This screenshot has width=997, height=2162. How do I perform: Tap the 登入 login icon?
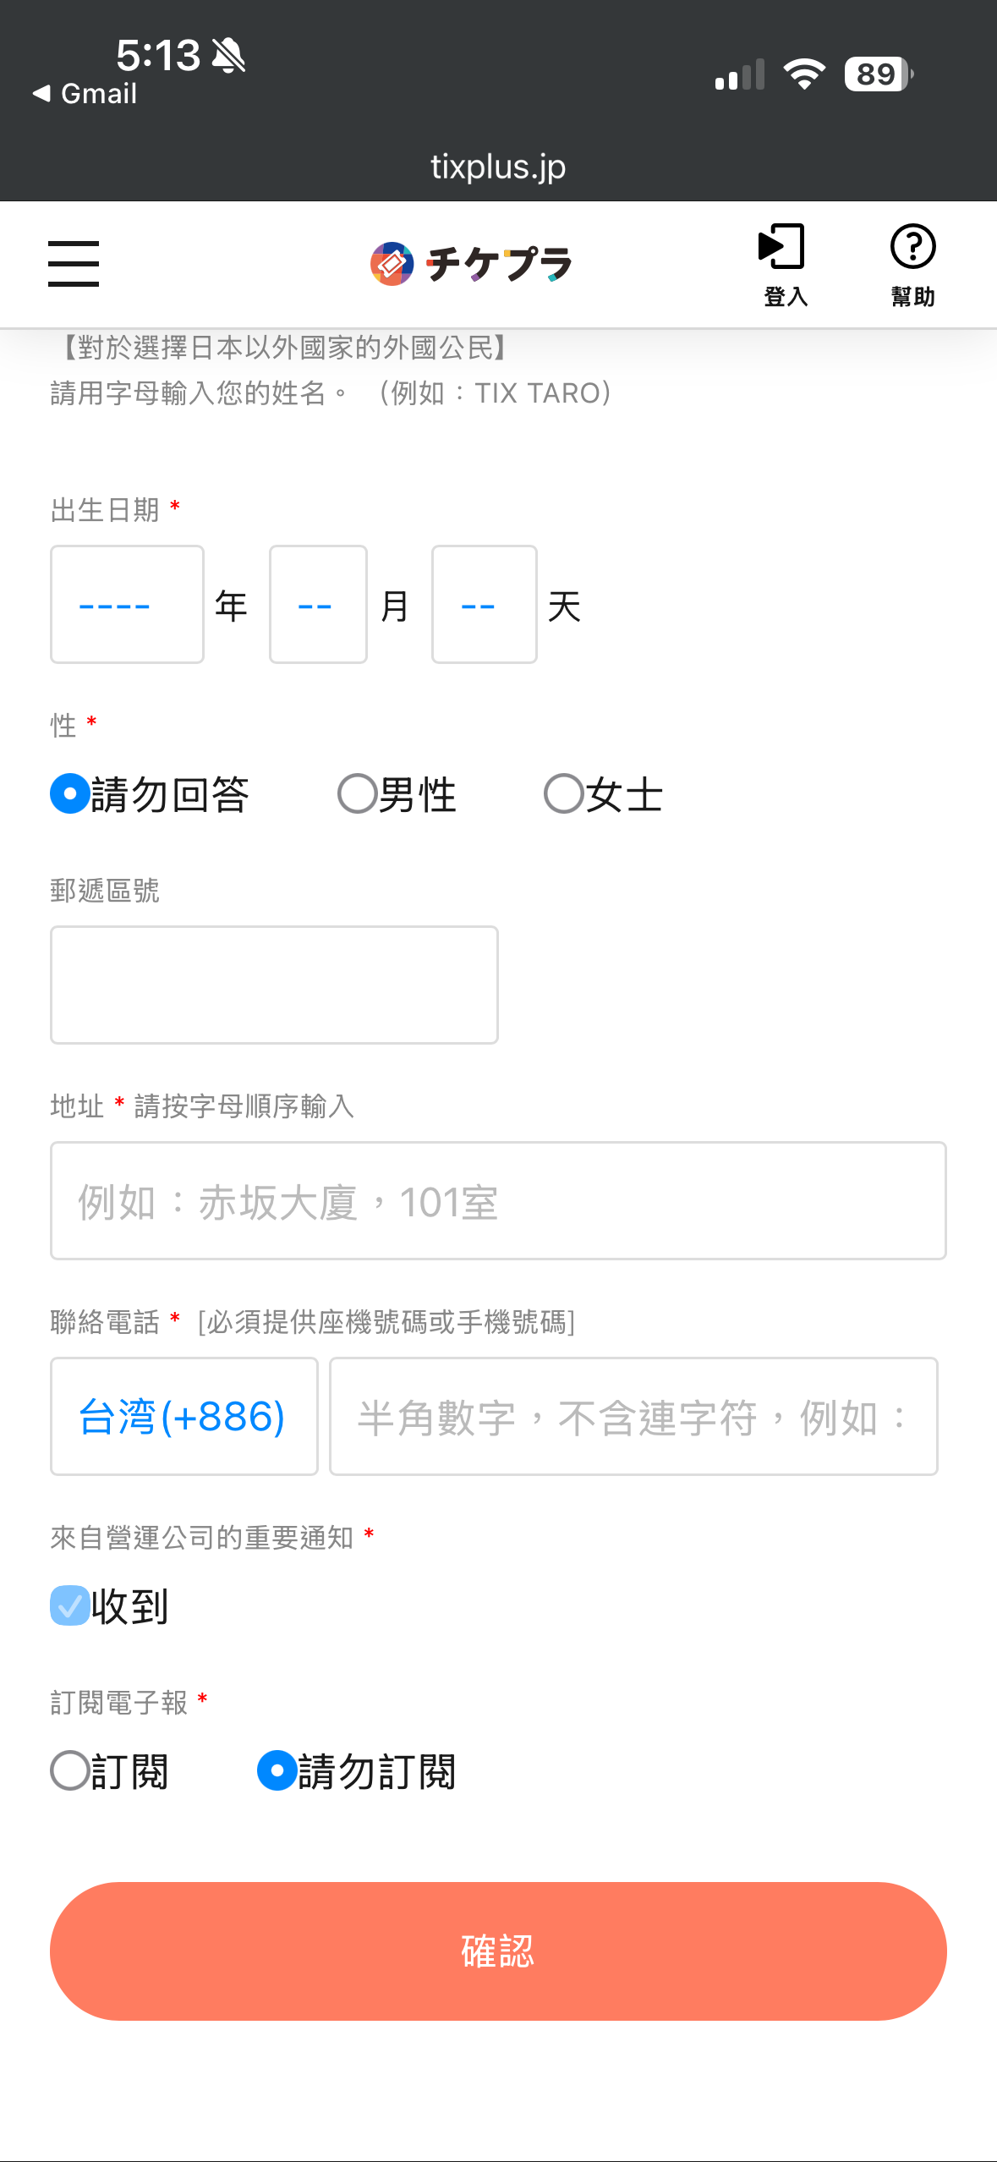(x=784, y=264)
